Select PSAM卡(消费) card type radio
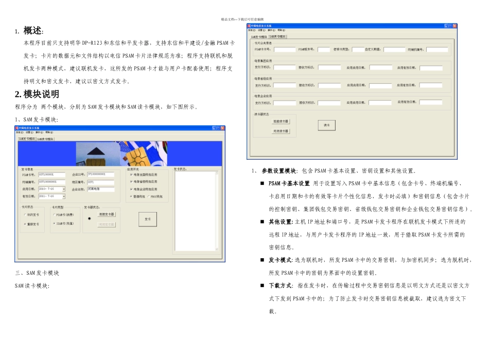Image resolution: width=489 pixels, height=345 pixels. pyautogui.click(x=54, y=215)
